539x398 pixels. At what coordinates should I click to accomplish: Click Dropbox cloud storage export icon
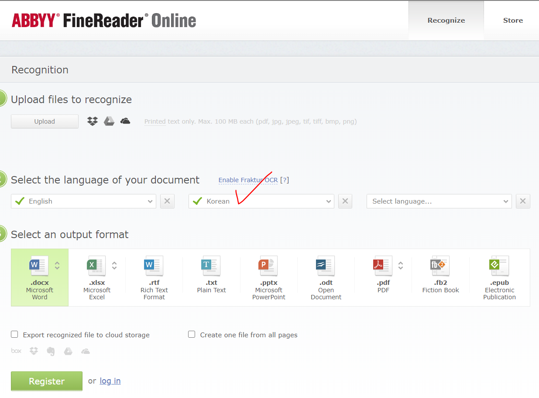click(x=34, y=351)
